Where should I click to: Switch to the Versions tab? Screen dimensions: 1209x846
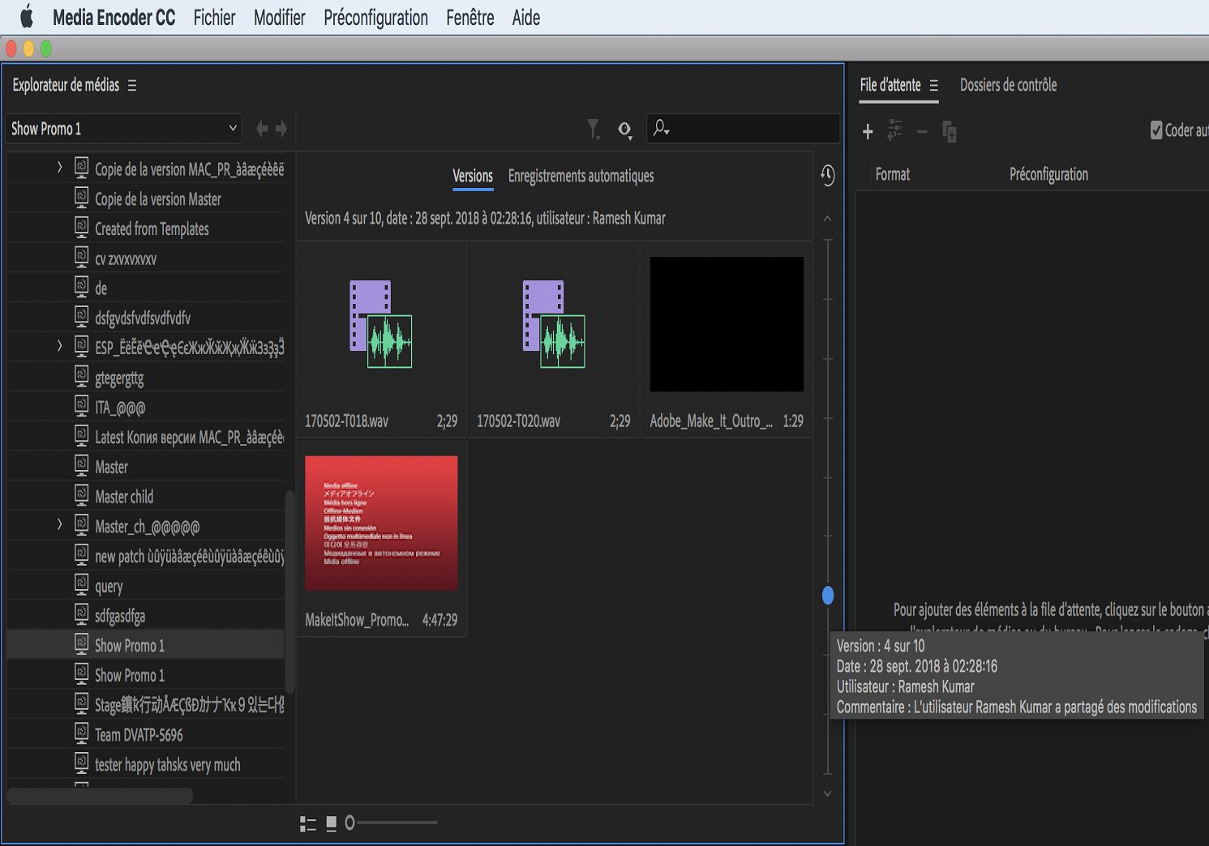473,177
